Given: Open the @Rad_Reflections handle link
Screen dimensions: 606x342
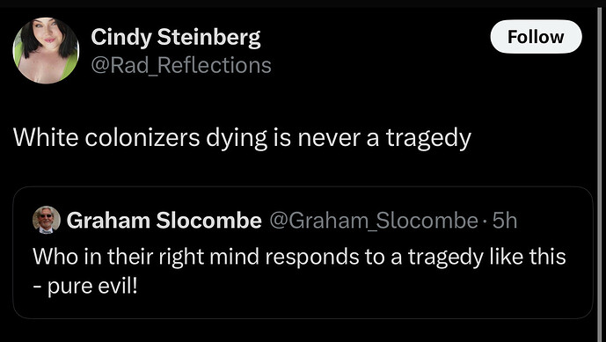Looking at the screenshot, I should [181, 65].
